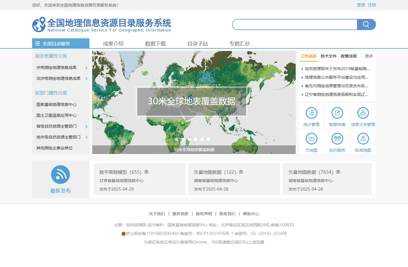Select the fifth carousel dot indicator

click(202, 139)
